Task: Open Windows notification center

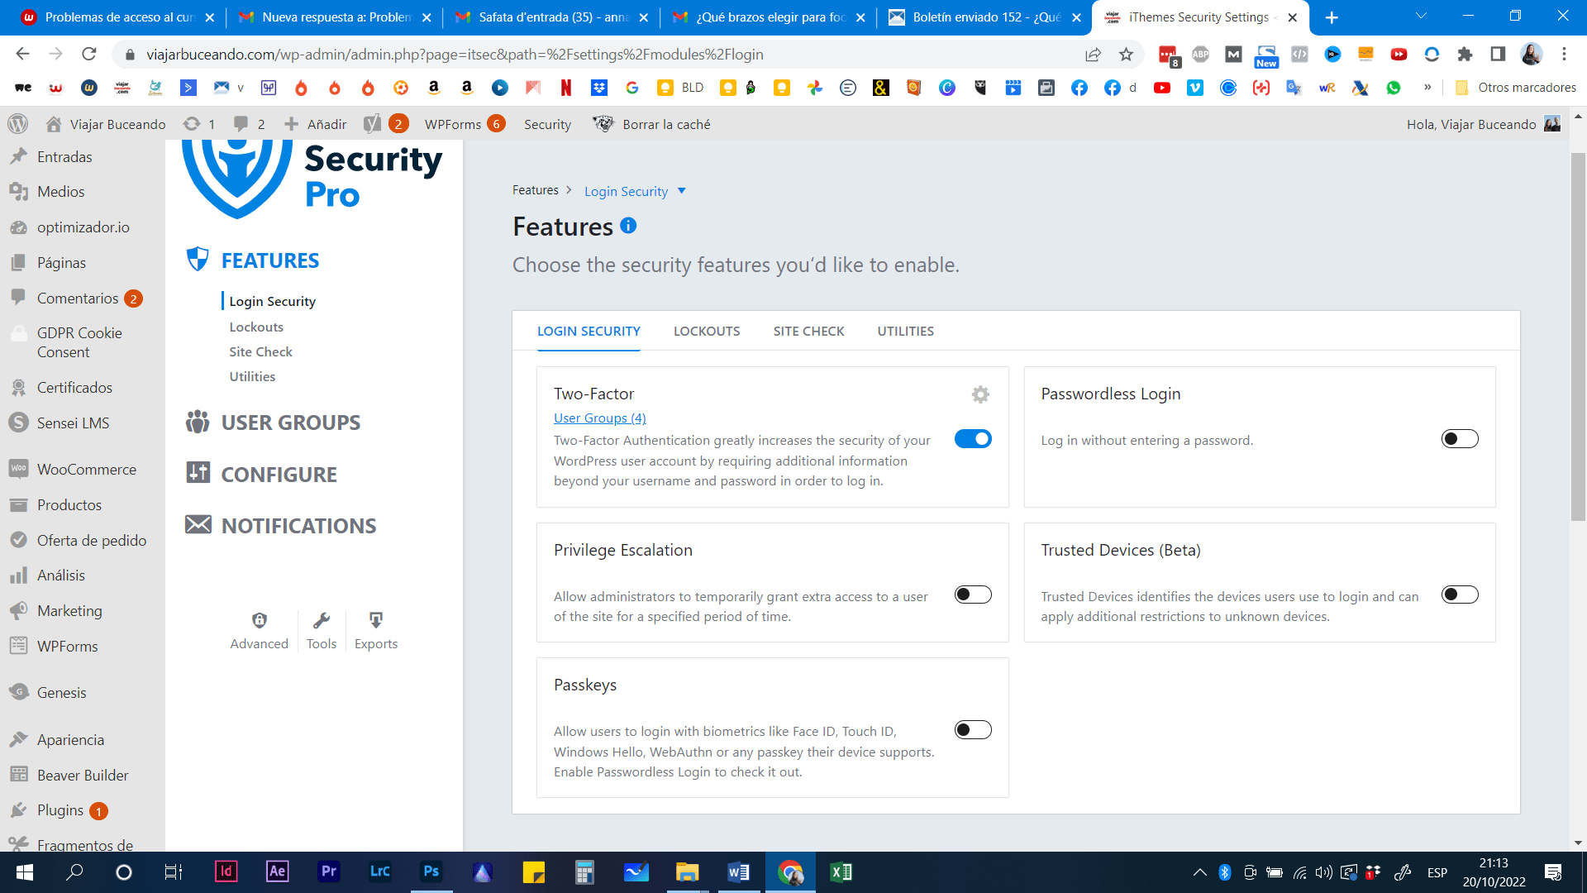Action: [x=1553, y=872]
